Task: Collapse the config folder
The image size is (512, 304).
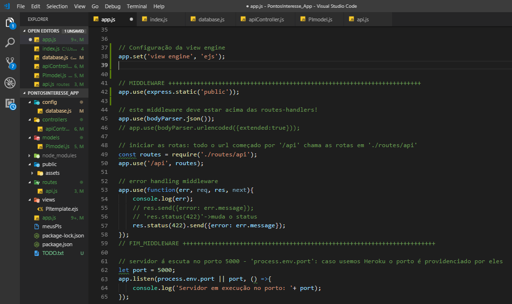Action: 49,102
